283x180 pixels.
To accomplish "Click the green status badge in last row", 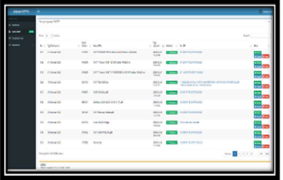I will (172, 142).
